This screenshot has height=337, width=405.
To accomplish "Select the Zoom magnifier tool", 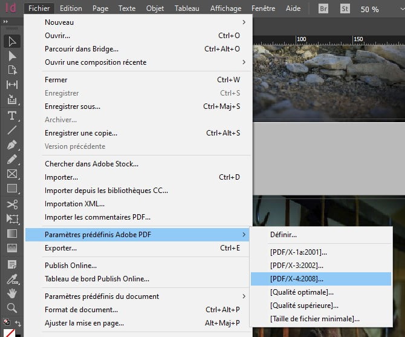I will [x=11, y=307].
